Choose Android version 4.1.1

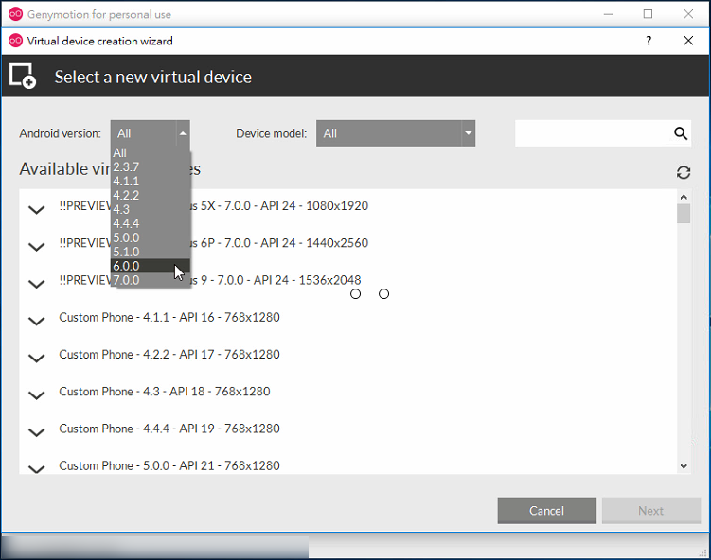tap(151, 181)
